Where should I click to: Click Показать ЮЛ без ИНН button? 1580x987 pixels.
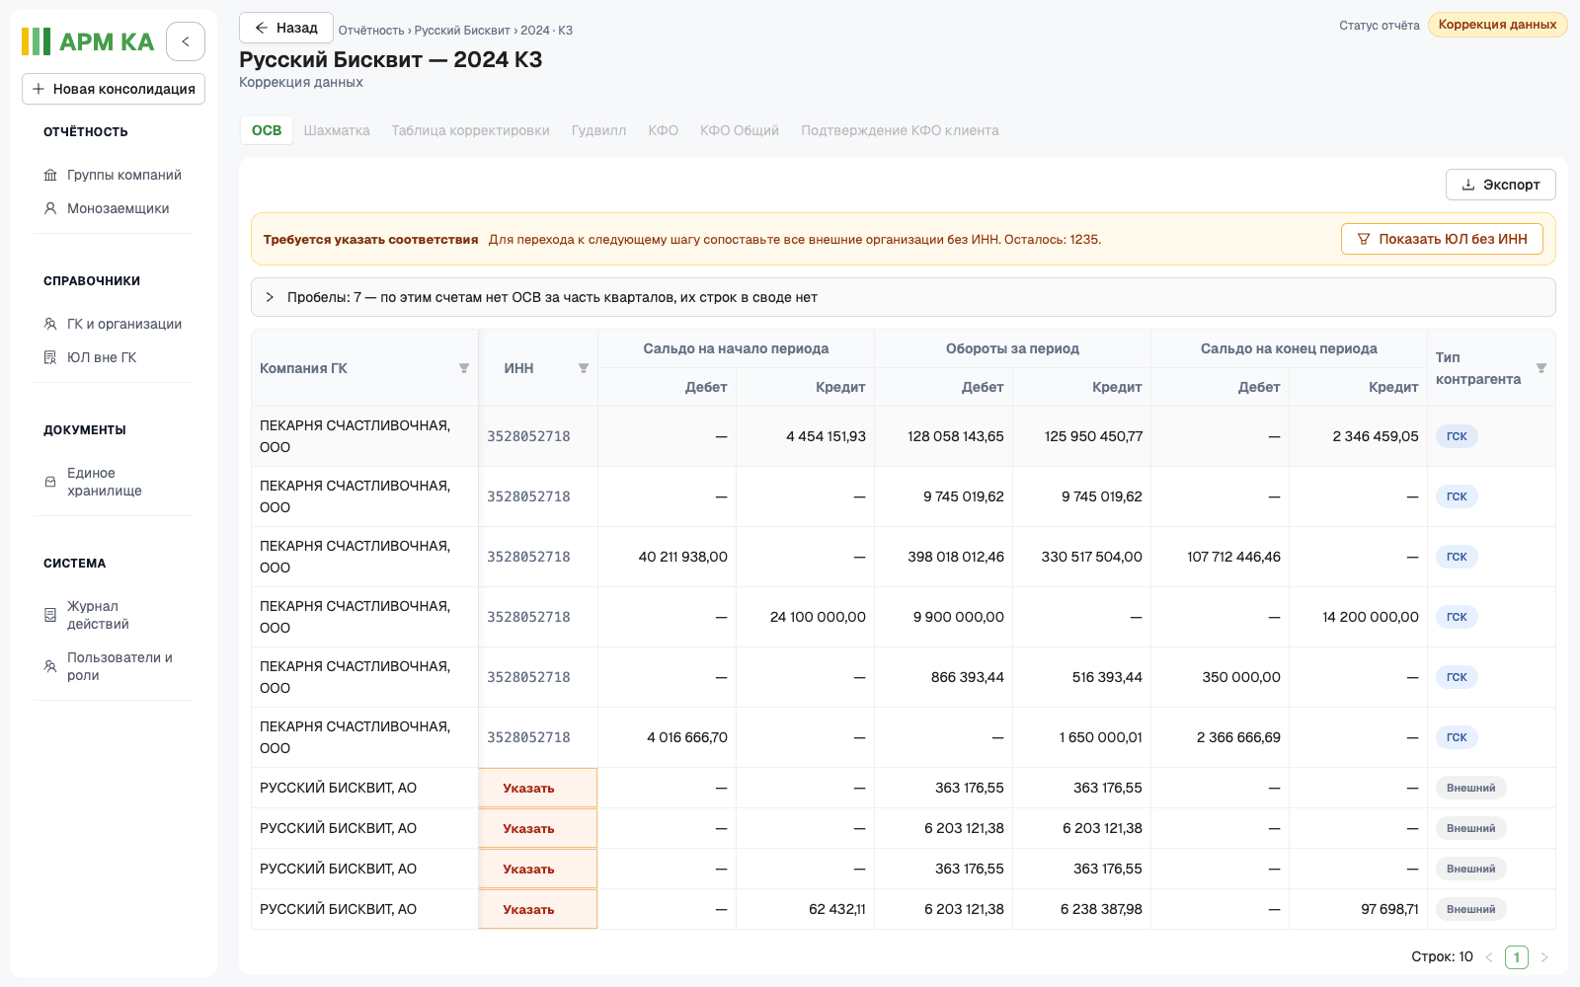coord(1442,239)
